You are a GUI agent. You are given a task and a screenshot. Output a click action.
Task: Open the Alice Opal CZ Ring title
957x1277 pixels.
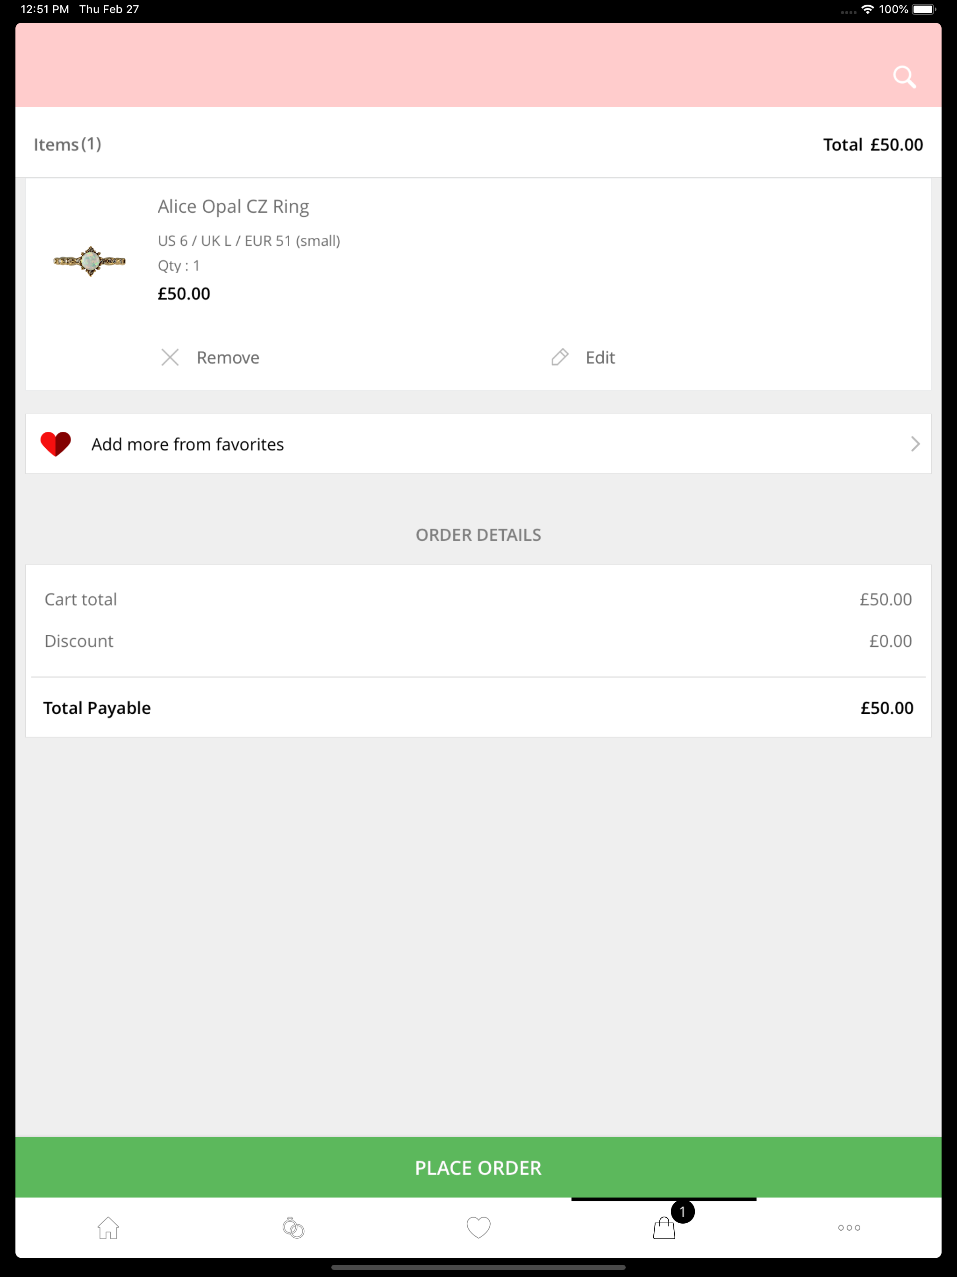point(233,207)
